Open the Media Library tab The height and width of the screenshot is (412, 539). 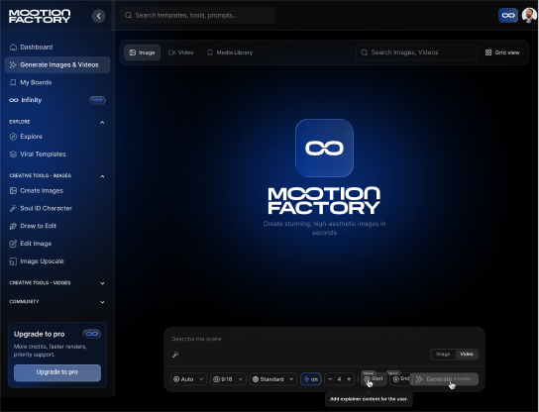point(230,52)
